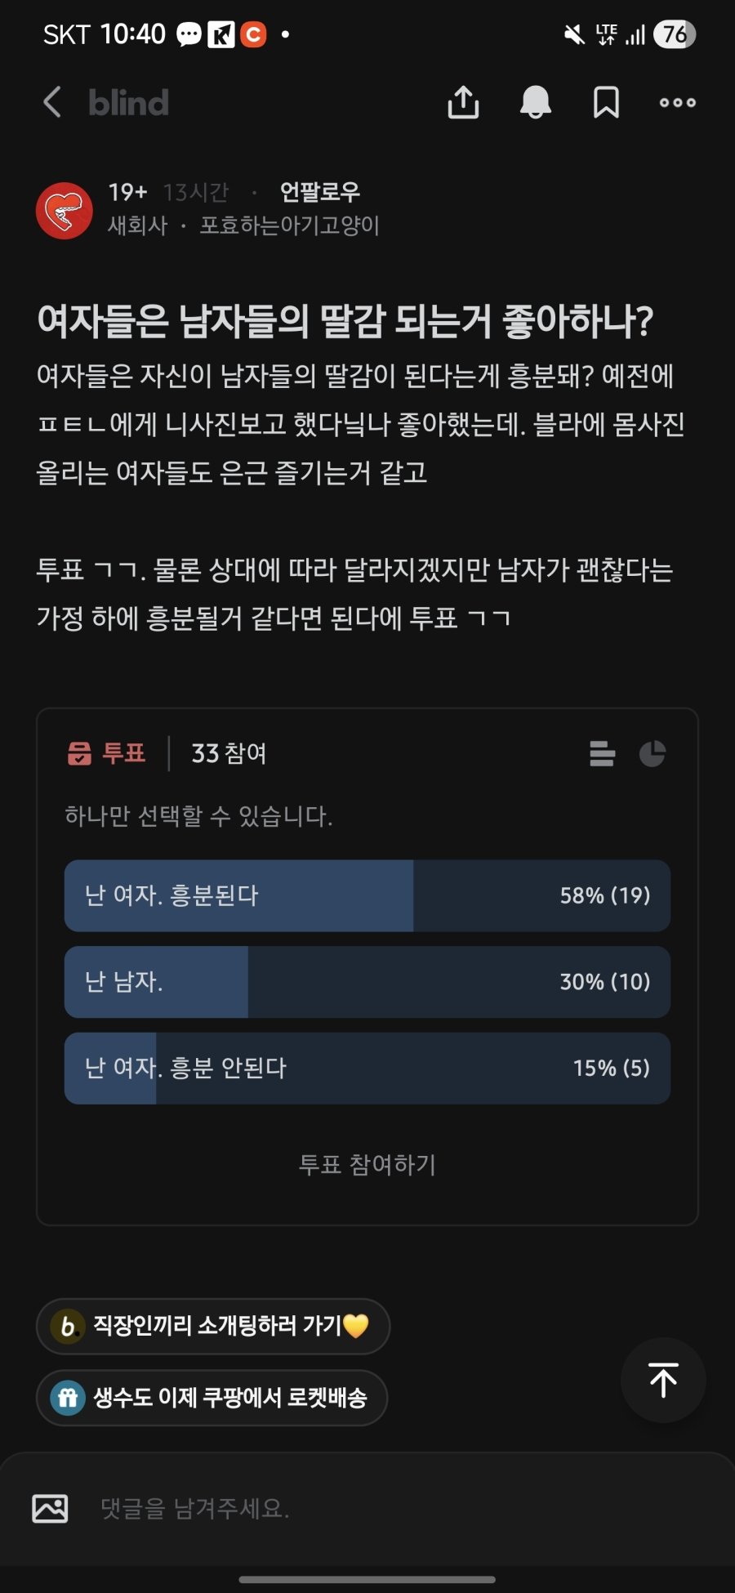
Task: Open the three-dot more menu
Action: 678,103
